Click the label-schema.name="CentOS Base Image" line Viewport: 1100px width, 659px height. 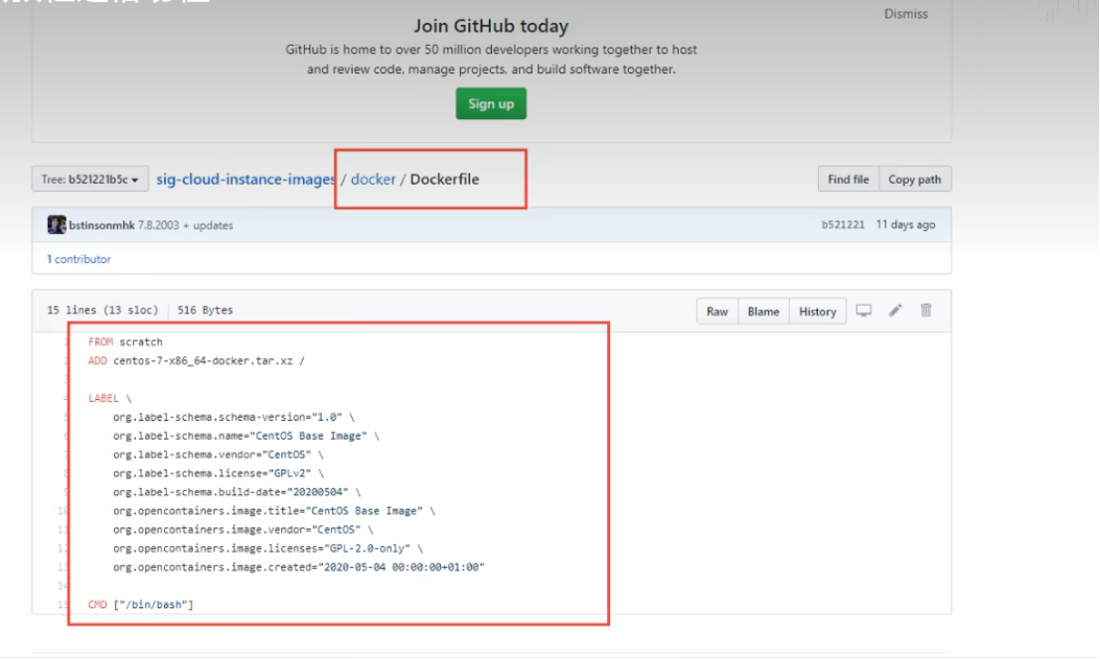pos(246,437)
